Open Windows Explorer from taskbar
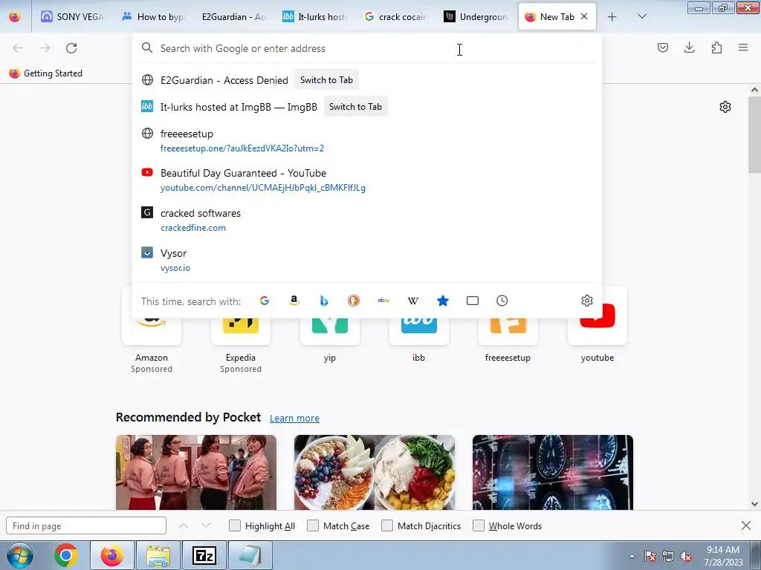The height and width of the screenshot is (570, 761). pyautogui.click(x=158, y=555)
